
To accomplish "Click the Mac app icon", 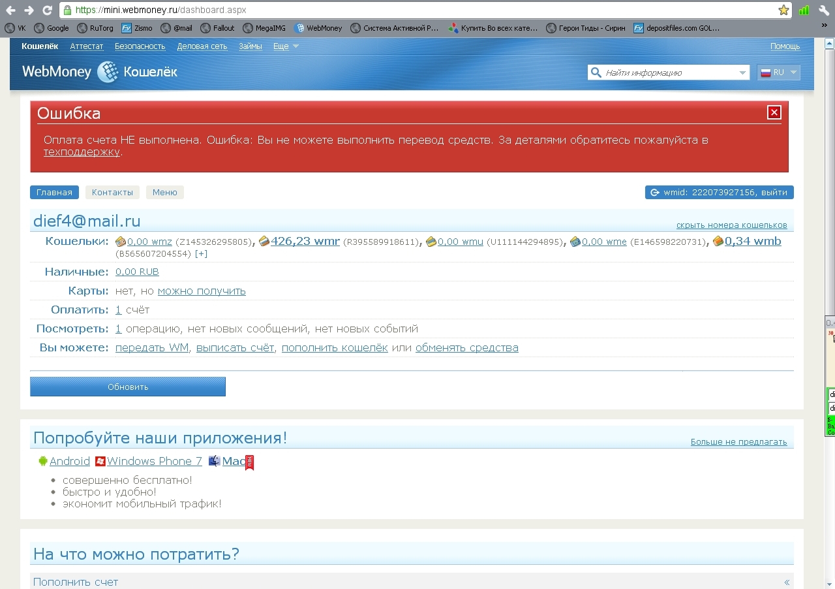I will 215,461.
